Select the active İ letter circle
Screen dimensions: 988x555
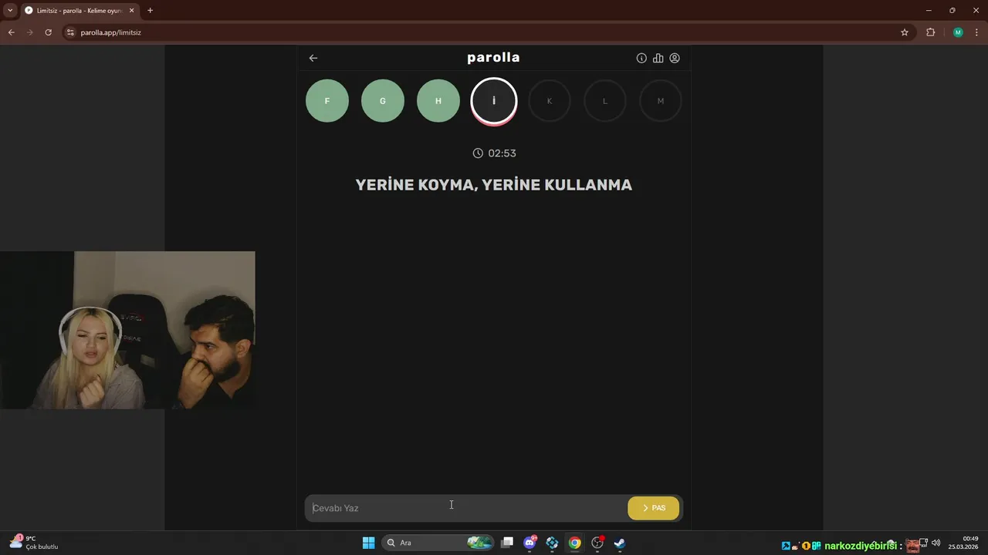(494, 101)
